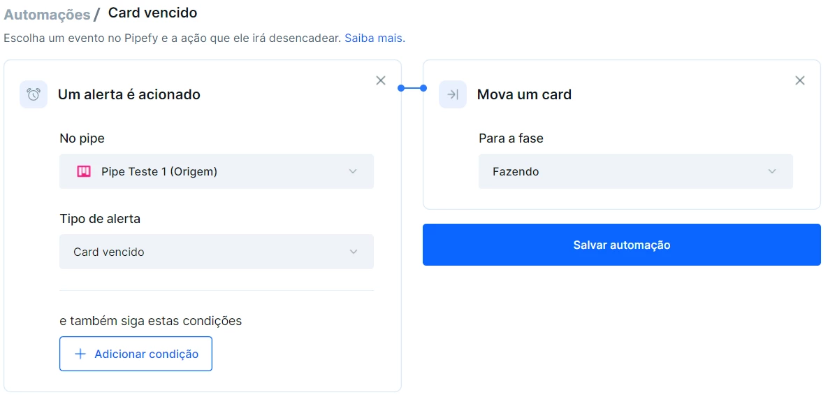Select the connector dot on the event card edge
This screenshot has height=395, width=828.
point(401,88)
